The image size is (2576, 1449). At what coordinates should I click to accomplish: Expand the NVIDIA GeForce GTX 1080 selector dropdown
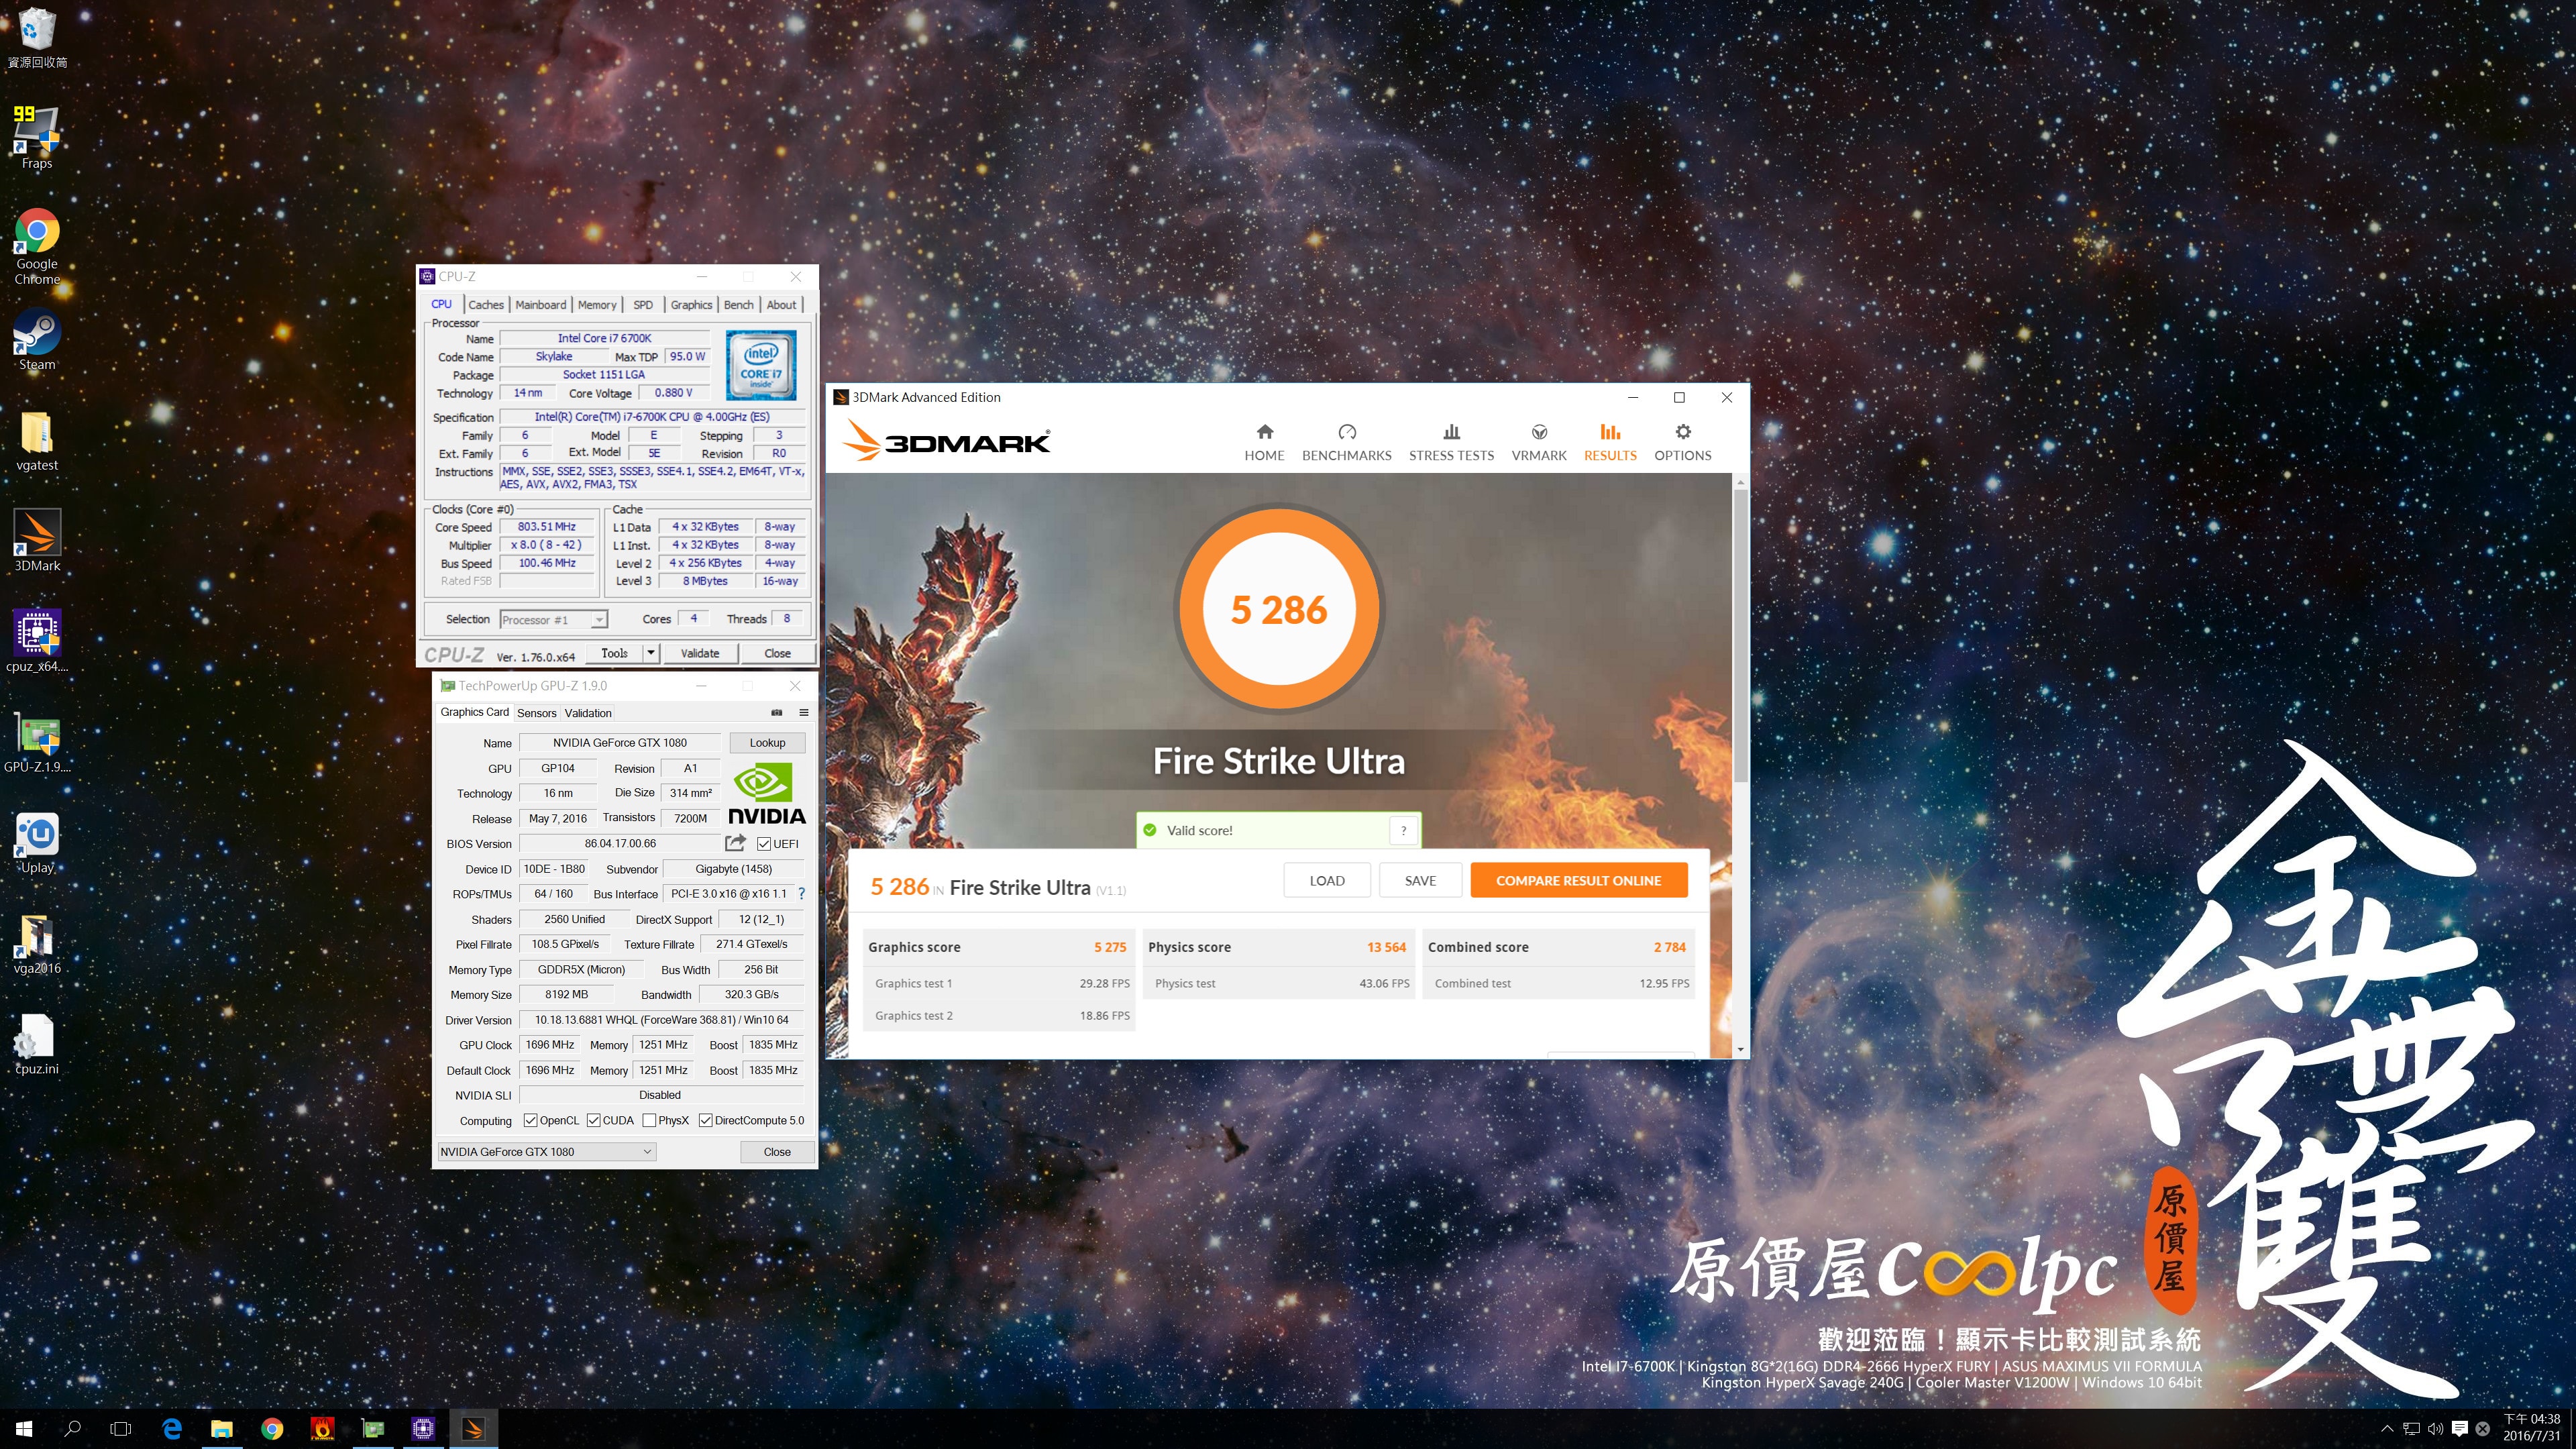[x=647, y=1152]
